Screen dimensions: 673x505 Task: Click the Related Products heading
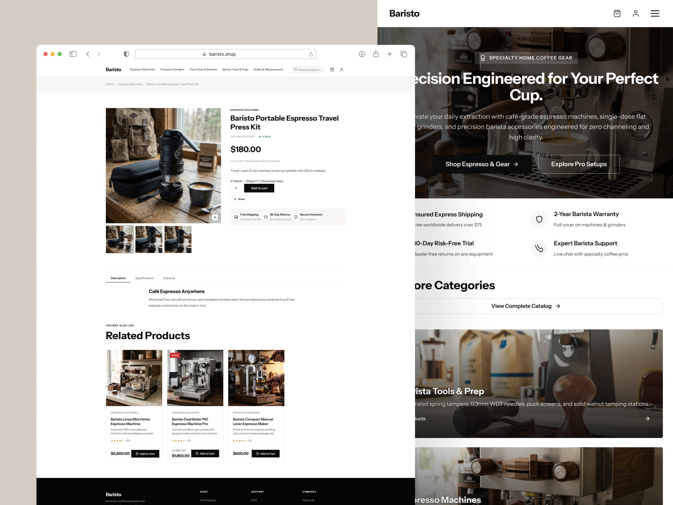click(x=148, y=336)
